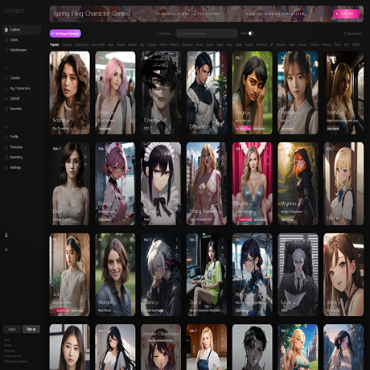370x370 pixels.
Task: Open the Angel pink-haired character card
Action: (115, 92)
